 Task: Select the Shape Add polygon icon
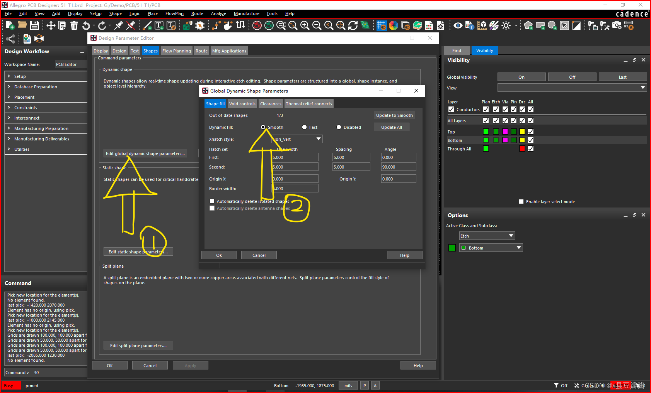(x=528, y=25)
